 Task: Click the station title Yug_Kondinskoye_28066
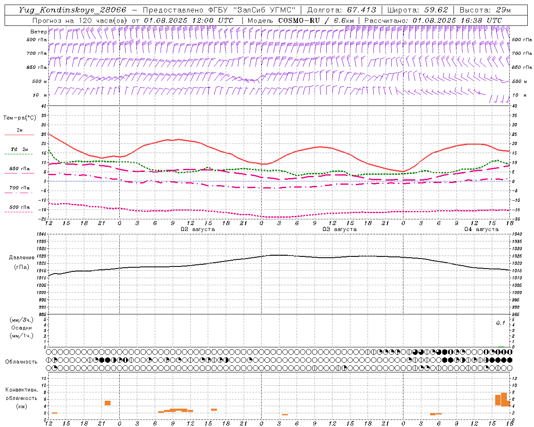point(72,10)
